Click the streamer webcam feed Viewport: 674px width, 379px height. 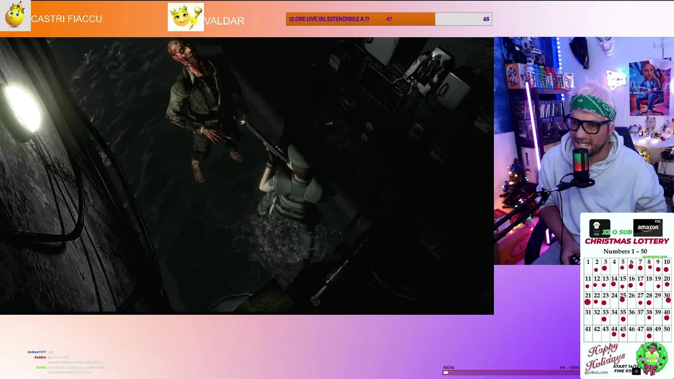(x=584, y=151)
